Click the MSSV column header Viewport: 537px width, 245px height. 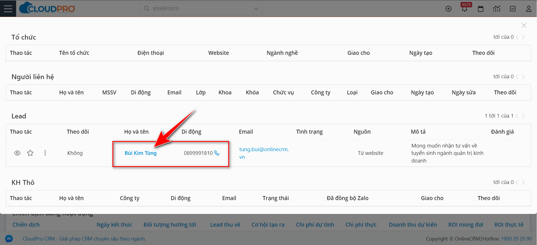click(x=109, y=92)
